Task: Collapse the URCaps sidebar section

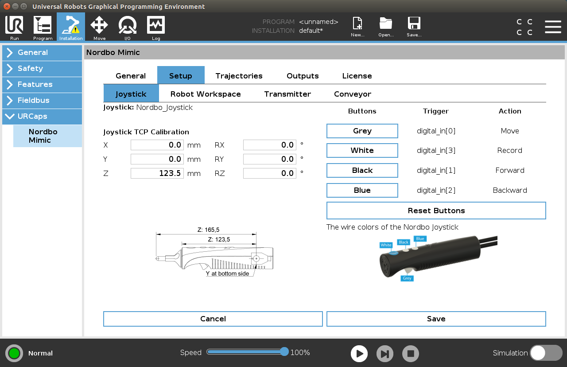Action: (42, 116)
